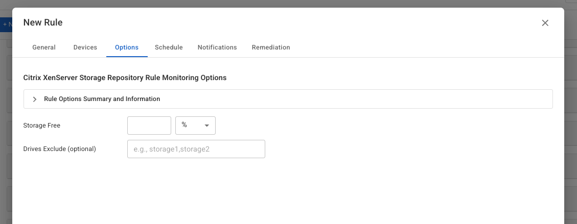Open the Notifications tab
This screenshot has width=577, height=224.
pyautogui.click(x=217, y=47)
